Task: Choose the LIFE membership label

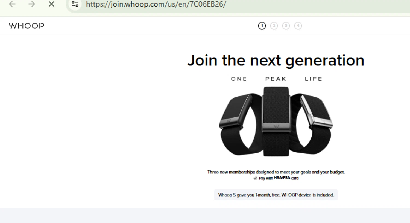Action: 314,79
